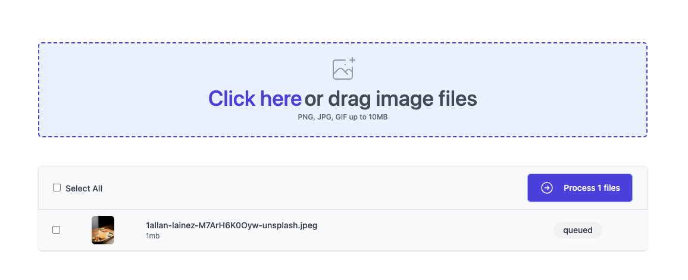Open the food photo thumbnail preview
The height and width of the screenshot is (280, 688).
tap(103, 230)
